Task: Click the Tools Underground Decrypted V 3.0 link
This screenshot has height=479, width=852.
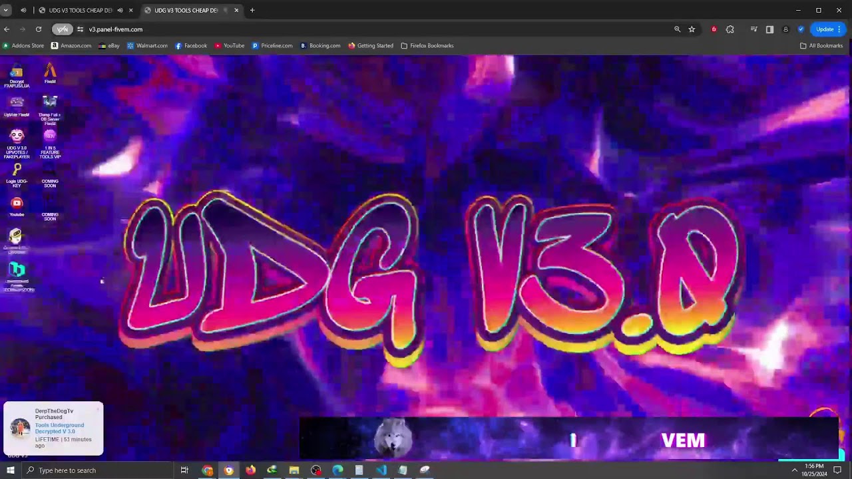Action: (59, 428)
